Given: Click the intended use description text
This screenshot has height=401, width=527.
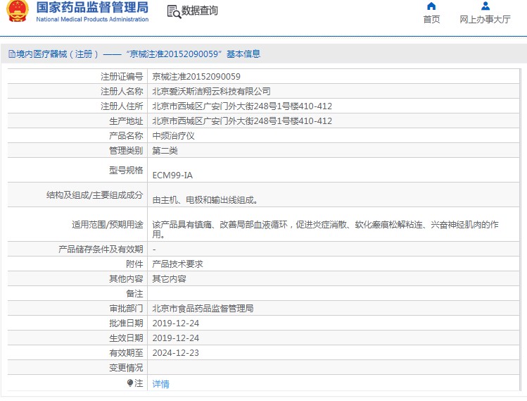Looking at the screenshot, I should point(325,229).
